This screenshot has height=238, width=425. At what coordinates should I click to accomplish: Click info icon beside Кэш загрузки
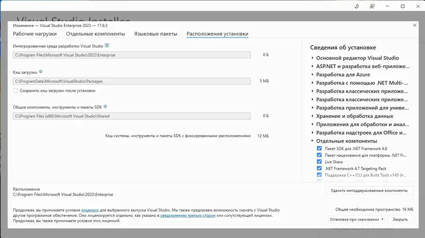pos(41,72)
